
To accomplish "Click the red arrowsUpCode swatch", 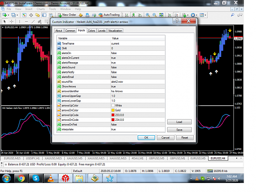I will 113,115.
